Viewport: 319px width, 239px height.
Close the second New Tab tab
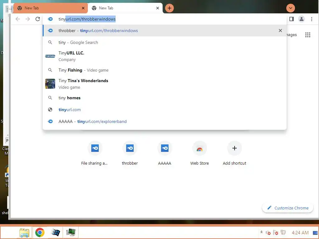(157, 8)
